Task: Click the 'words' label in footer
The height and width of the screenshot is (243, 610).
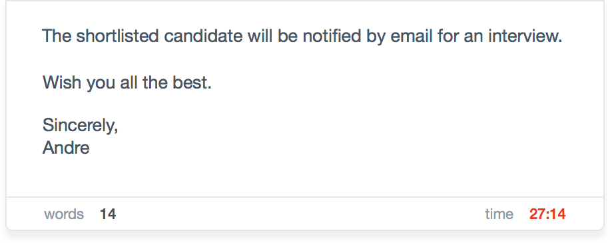Action: click(64, 214)
